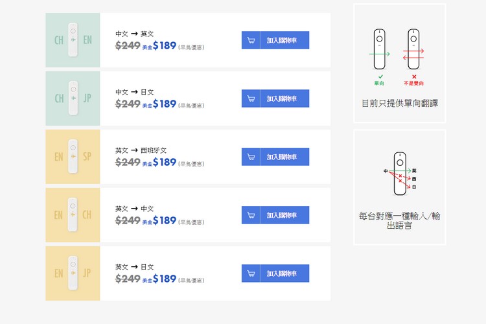
Task: Click cart icon for English to Japanese translator
Action: pyautogui.click(x=251, y=273)
